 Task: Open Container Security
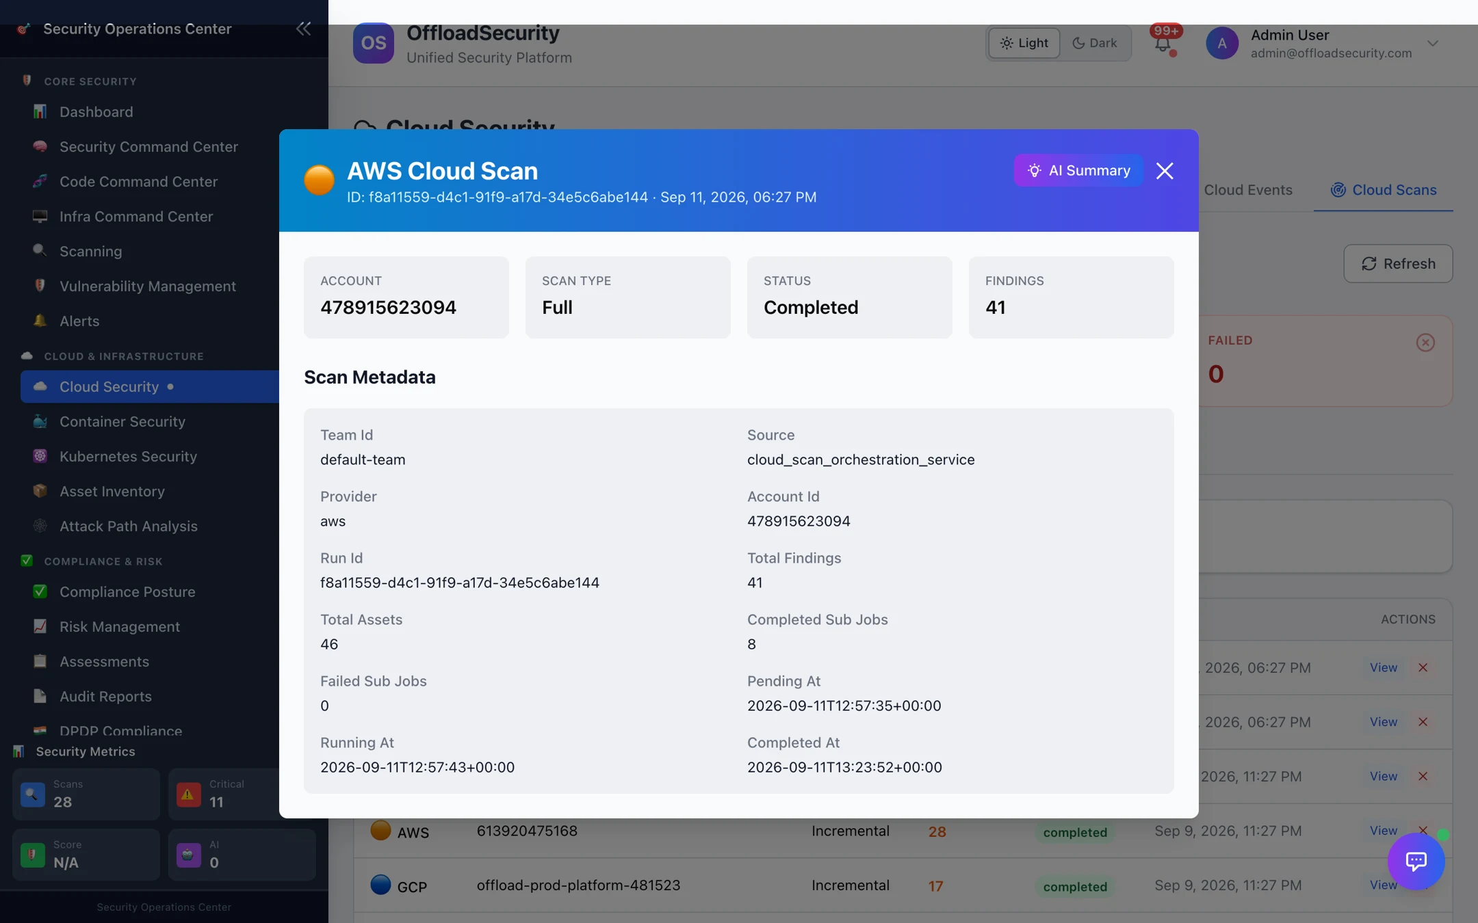[122, 422]
